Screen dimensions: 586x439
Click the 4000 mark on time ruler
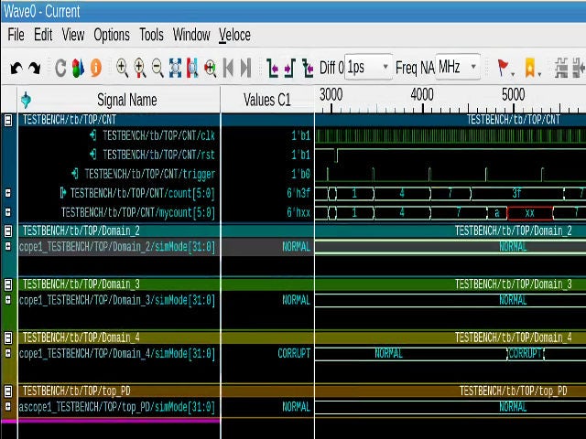(422, 95)
